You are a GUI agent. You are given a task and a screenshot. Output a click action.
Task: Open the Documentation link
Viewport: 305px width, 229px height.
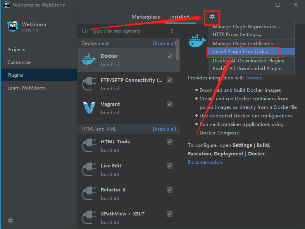(x=205, y=162)
